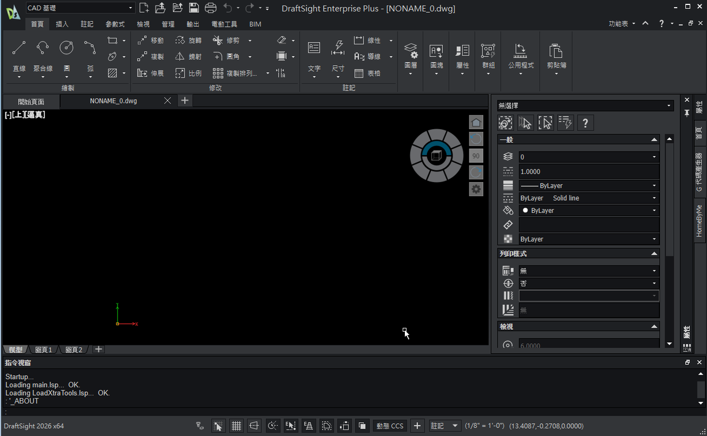The image size is (707, 436).
Task: Select the 圓 (Circle) drawing tool
Action: [66, 49]
